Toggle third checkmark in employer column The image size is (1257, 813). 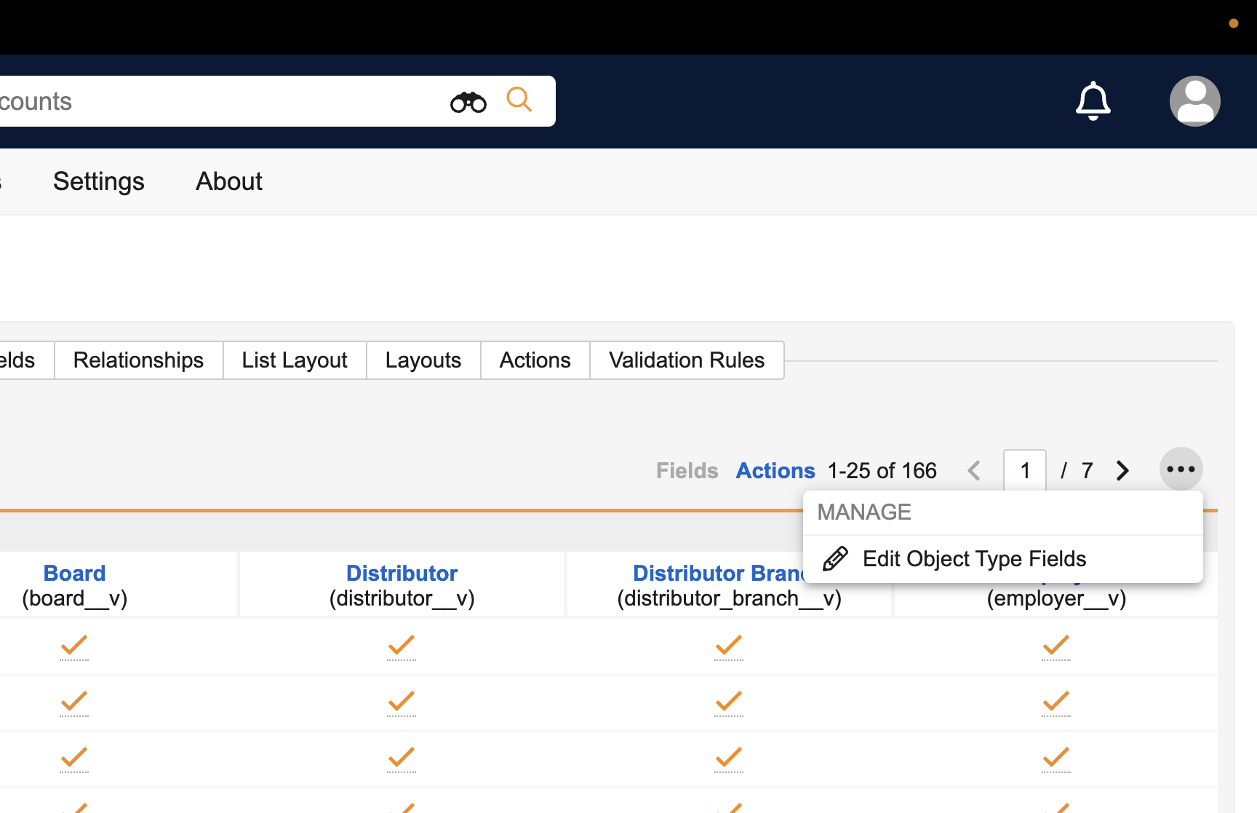(1056, 758)
